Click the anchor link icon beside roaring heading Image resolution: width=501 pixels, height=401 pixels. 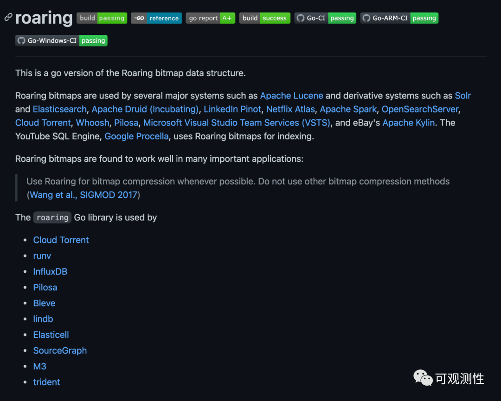[x=8, y=17]
